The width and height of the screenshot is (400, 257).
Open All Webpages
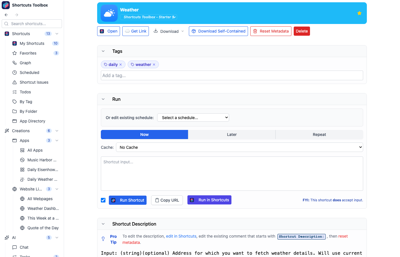[x=39, y=199]
